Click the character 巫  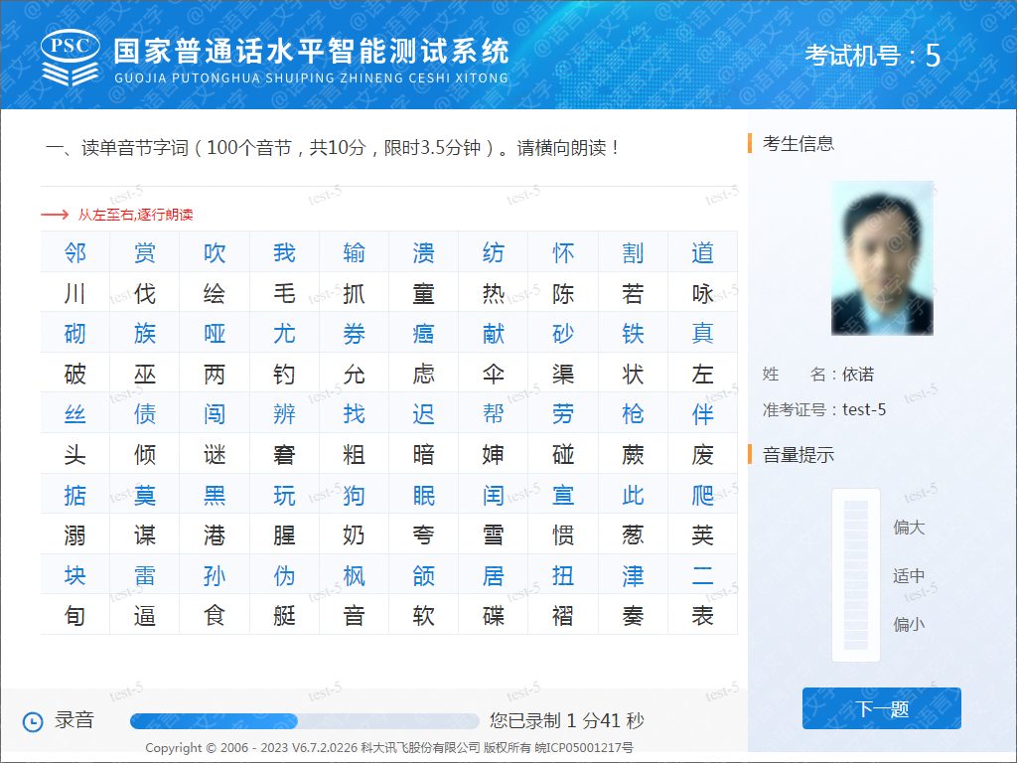coord(145,374)
